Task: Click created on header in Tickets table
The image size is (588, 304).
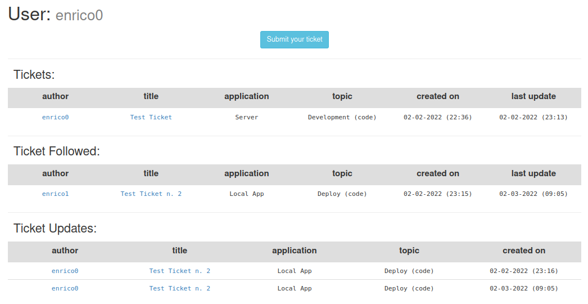Action: (x=437, y=96)
